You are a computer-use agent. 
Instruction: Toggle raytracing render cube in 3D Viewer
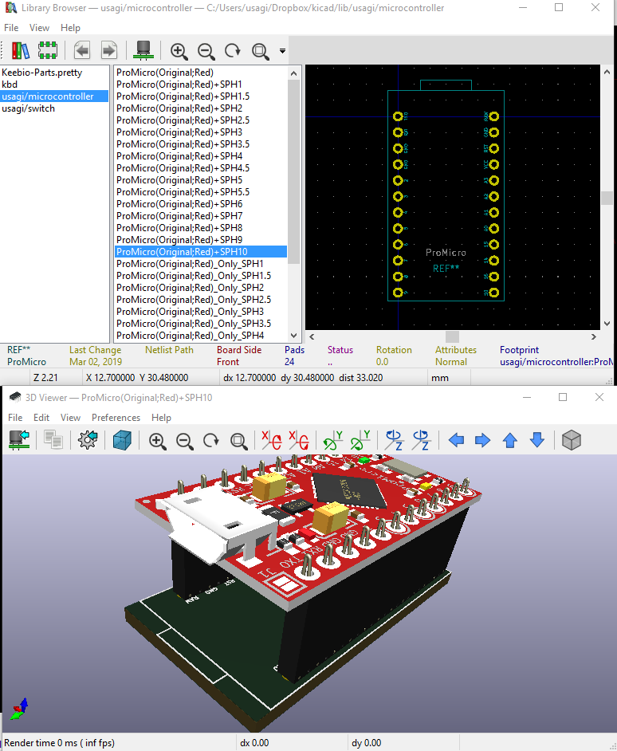(122, 440)
